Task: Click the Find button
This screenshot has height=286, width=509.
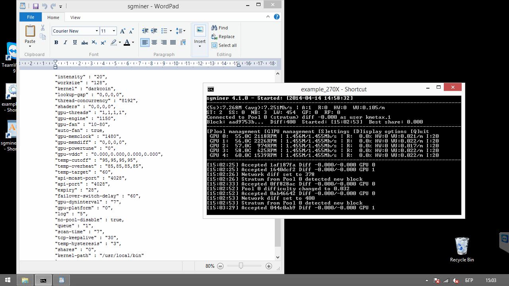Action: (x=220, y=28)
